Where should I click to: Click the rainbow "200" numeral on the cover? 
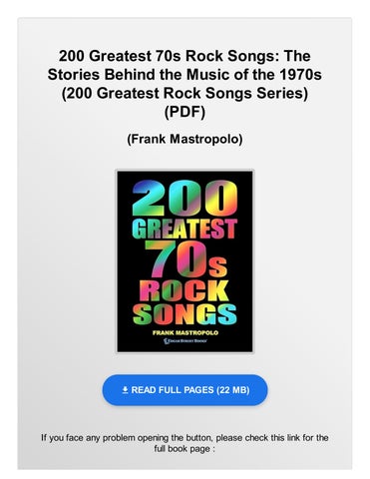pyautogui.click(x=185, y=199)
